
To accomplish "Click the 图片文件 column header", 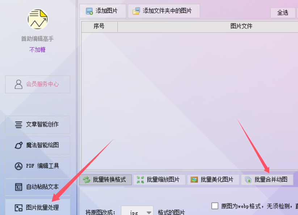I will pos(242,26).
